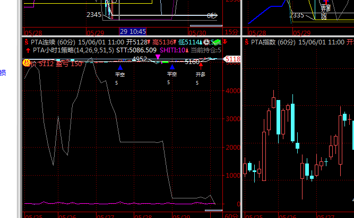354x218 pixels.
Task: Click the highlighted 29 10:45 time label
Action: 133,32
